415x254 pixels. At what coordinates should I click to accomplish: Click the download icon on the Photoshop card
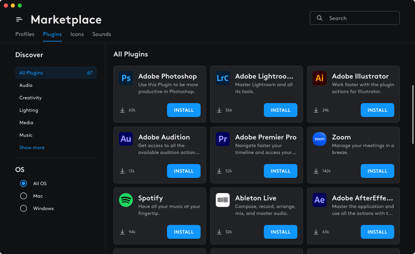pyautogui.click(x=122, y=110)
